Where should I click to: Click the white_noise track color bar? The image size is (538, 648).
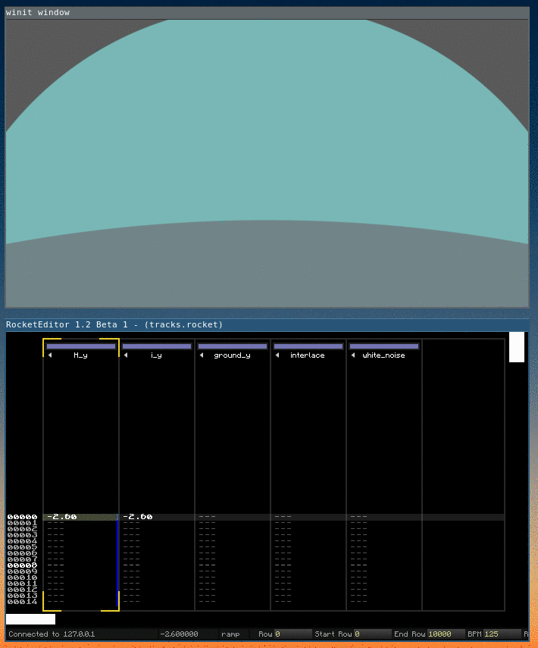click(x=384, y=346)
